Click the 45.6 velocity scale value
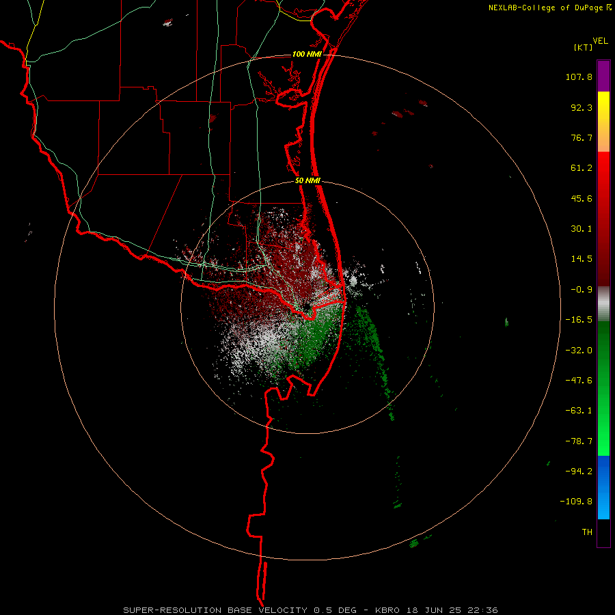 point(582,198)
